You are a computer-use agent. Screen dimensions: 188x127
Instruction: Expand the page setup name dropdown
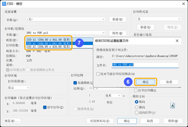pyautogui.click(x=66, y=19)
